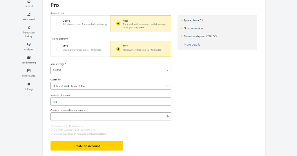Open the More details link
The width and height of the screenshot is (297, 156).
tap(192, 45)
